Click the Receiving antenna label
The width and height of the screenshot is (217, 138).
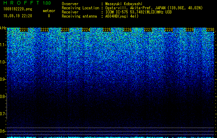[x=79, y=16]
